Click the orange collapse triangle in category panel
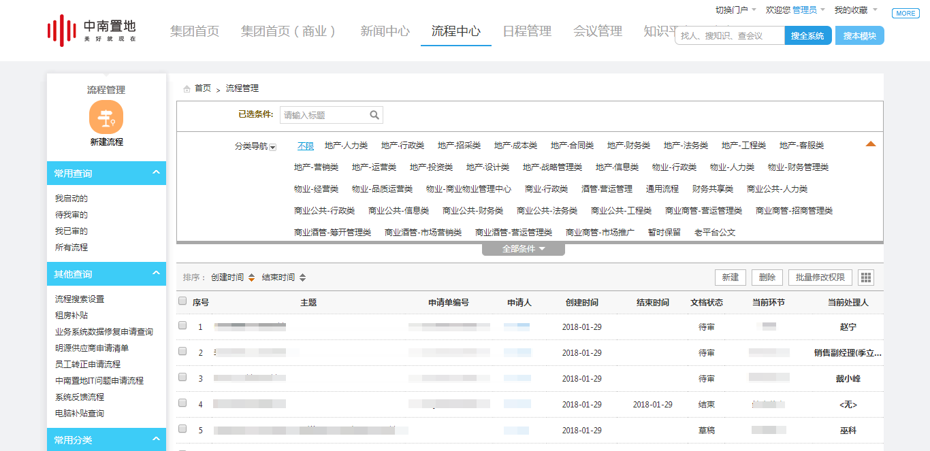930x451 pixels. tap(870, 144)
